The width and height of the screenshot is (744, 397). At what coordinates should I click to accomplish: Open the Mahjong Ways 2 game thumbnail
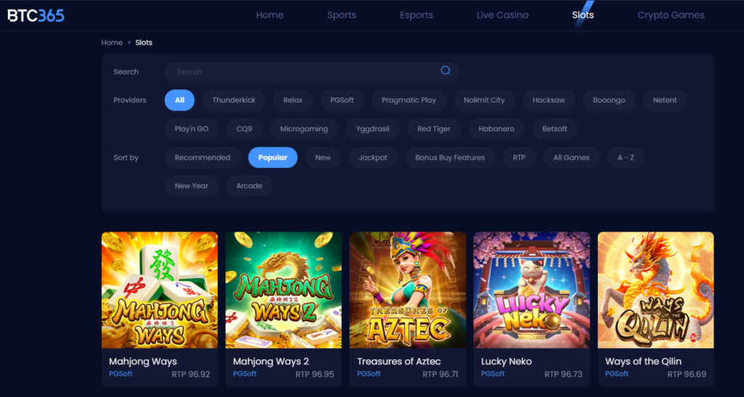tap(283, 290)
